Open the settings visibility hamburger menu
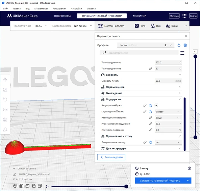This screenshot has height=191, width=200. point(182,53)
